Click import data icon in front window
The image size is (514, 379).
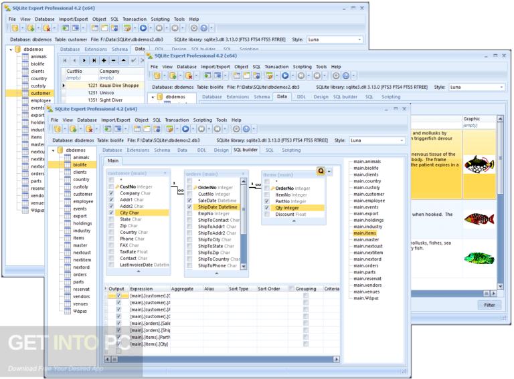point(108,129)
